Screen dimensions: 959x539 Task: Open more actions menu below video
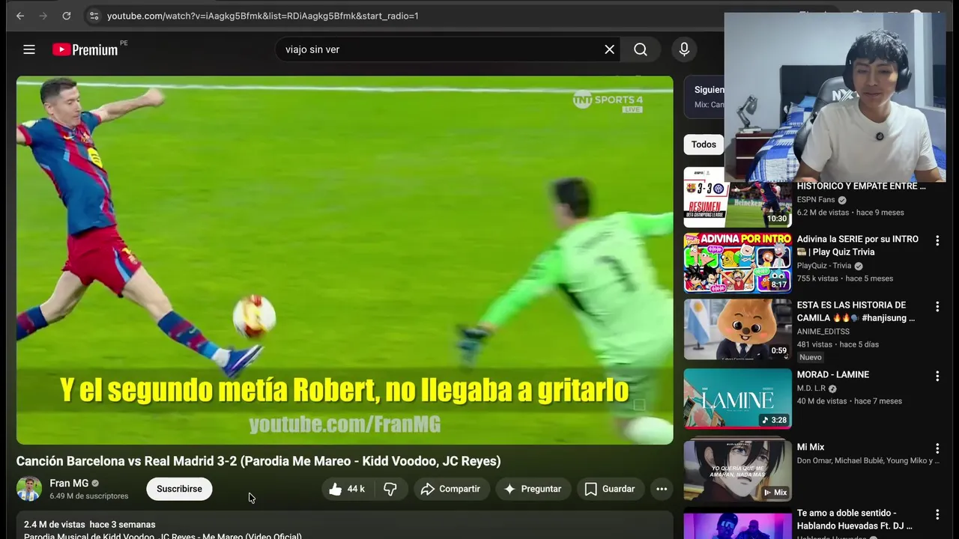click(x=662, y=489)
